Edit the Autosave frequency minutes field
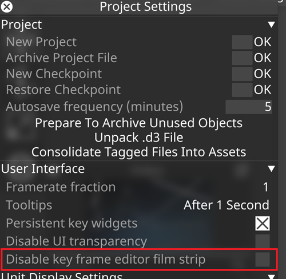 pyautogui.click(x=249, y=107)
